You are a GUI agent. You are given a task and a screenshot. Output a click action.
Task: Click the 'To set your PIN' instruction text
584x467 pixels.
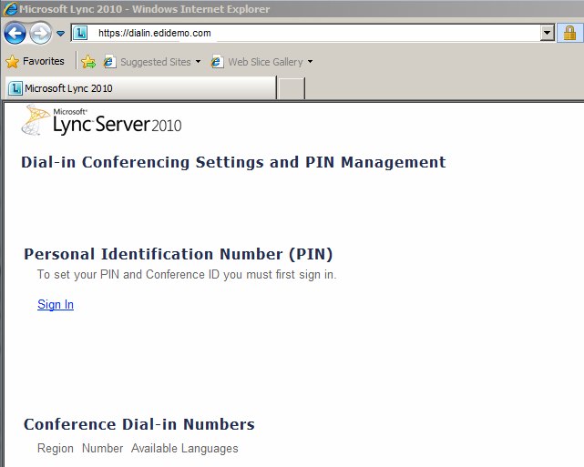[x=187, y=275]
